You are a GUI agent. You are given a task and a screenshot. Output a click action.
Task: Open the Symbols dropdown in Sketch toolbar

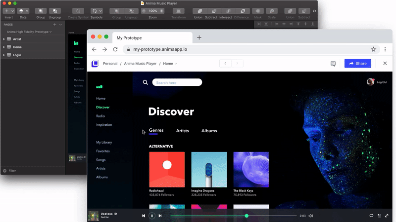97,11
